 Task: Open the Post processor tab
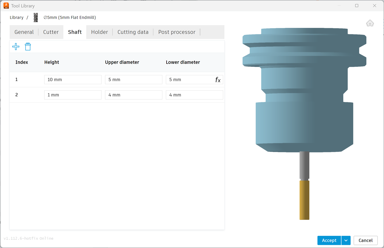pyautogui.click(x=177, y=32)
